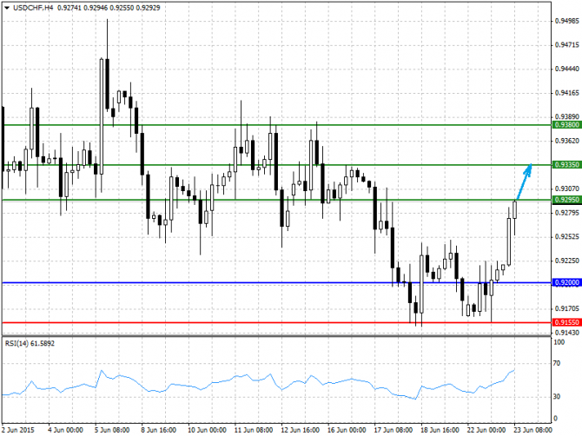
Task: Click the 4 Jun 00:00 time label
Action: coord(65,430)
